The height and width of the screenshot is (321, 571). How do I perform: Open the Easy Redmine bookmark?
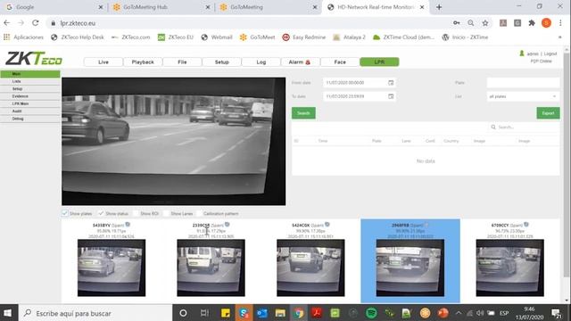tap(304, 37)
